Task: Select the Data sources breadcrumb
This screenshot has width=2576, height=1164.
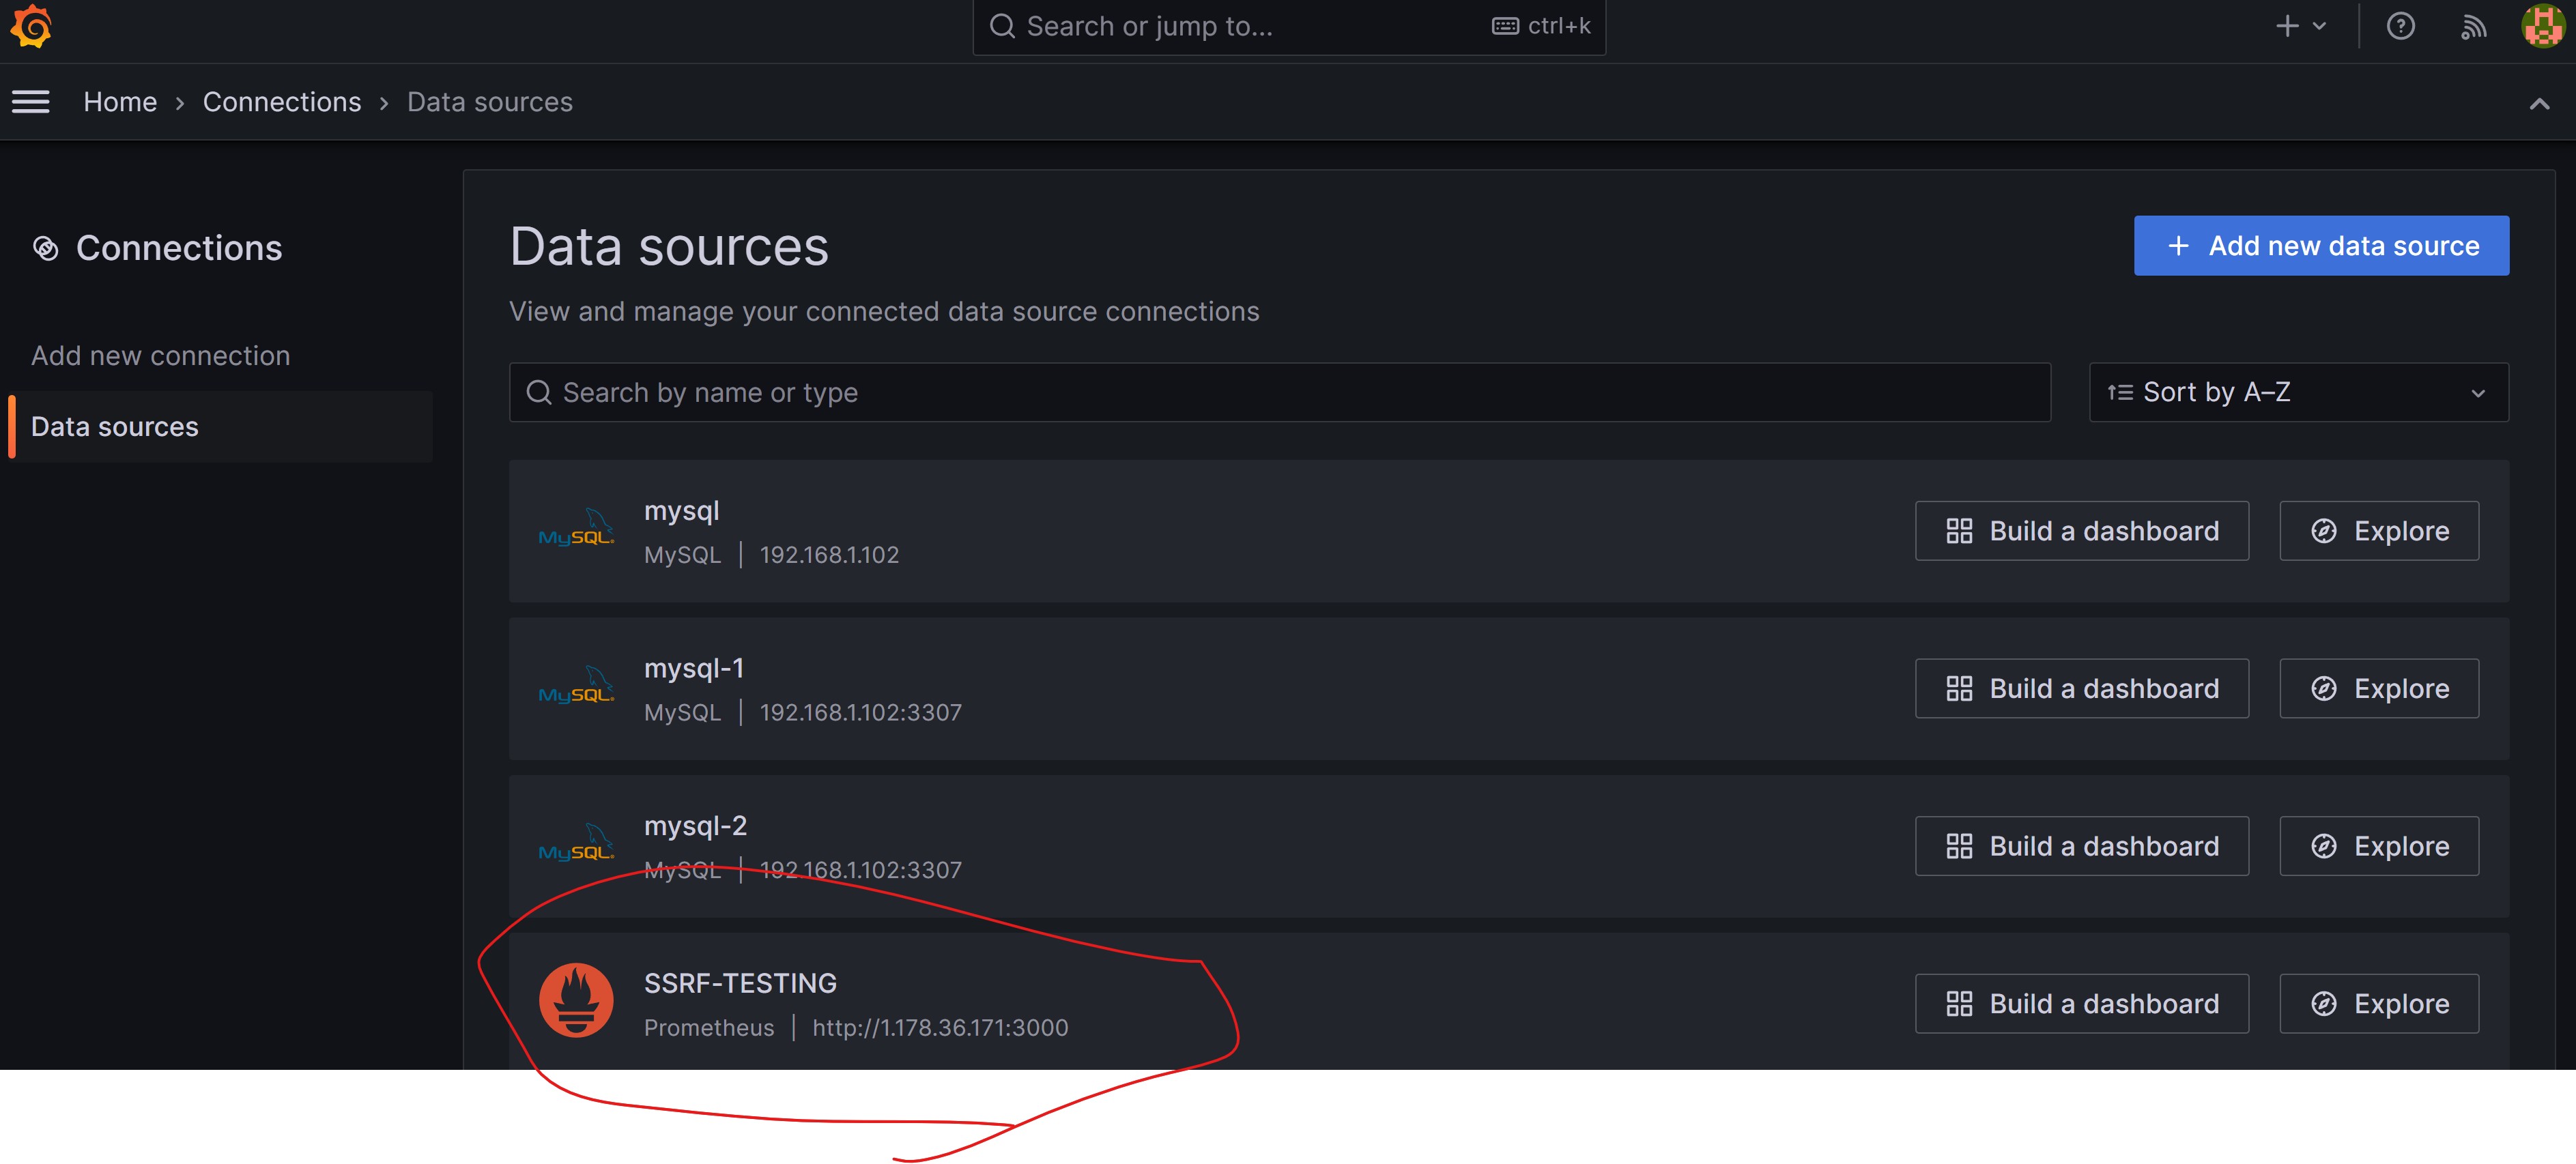Action: point(490,102)
